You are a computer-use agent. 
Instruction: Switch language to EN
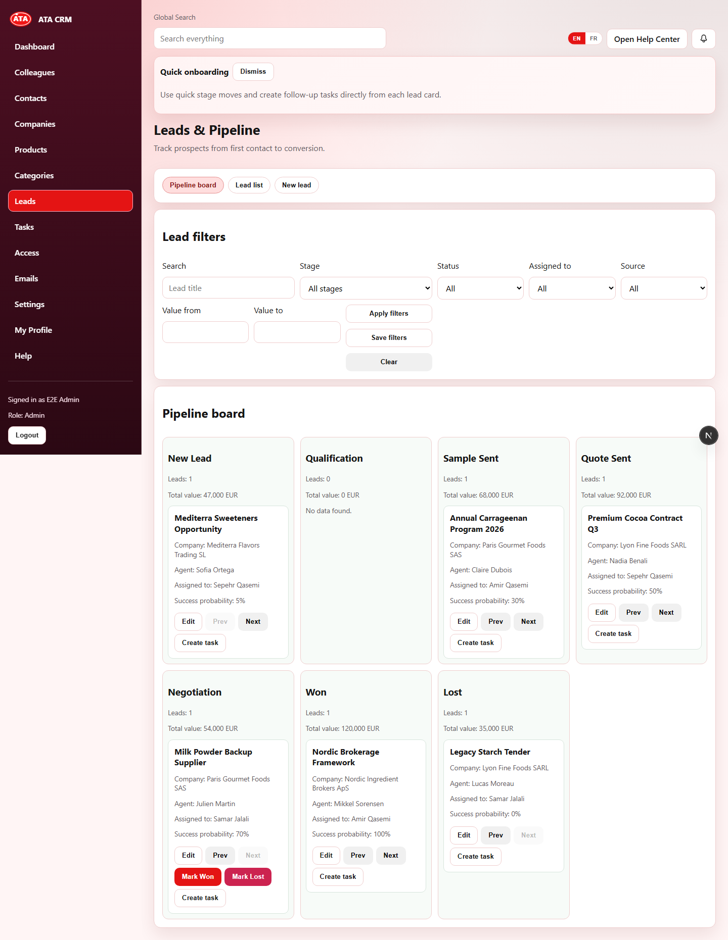[576, 39]
